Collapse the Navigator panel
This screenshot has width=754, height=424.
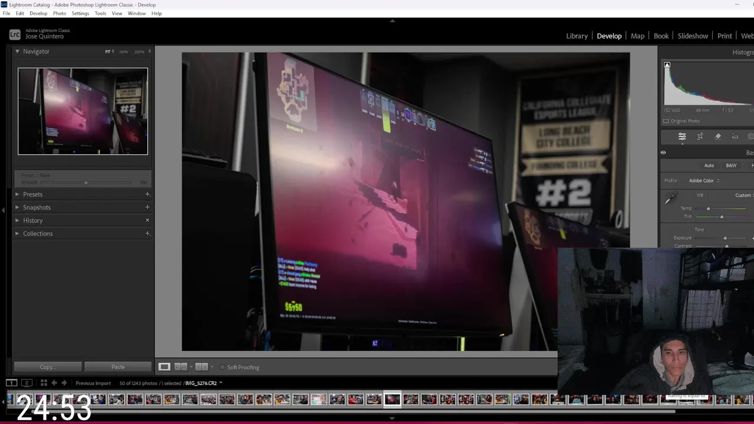coord(17,51)
